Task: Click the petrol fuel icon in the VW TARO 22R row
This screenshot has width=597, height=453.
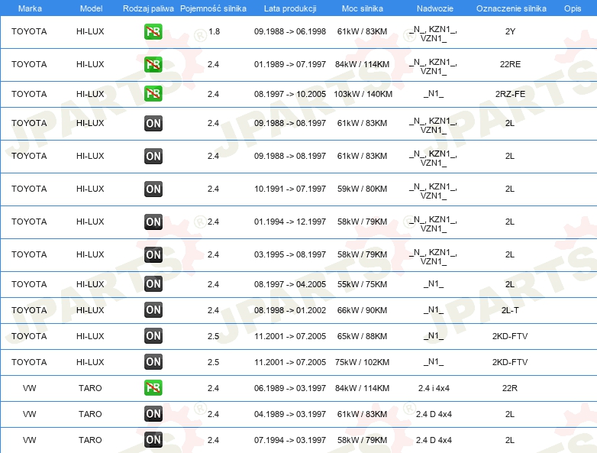Action: click(153, 388)
